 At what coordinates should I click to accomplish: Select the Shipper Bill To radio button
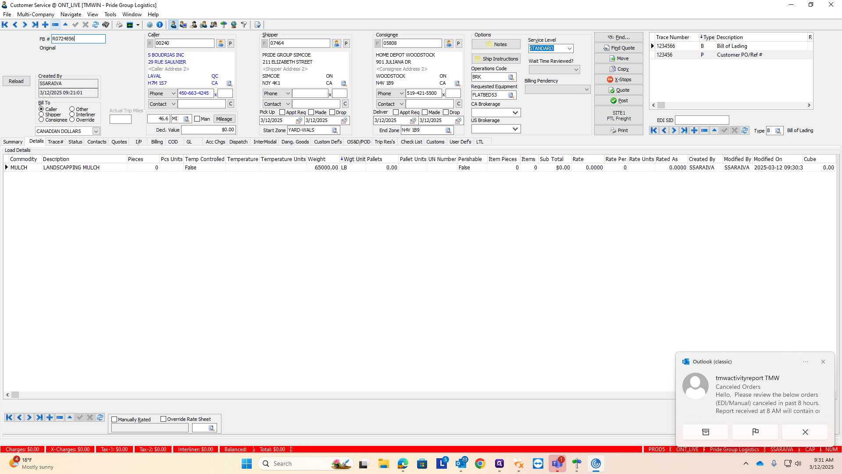pos(41,115)
